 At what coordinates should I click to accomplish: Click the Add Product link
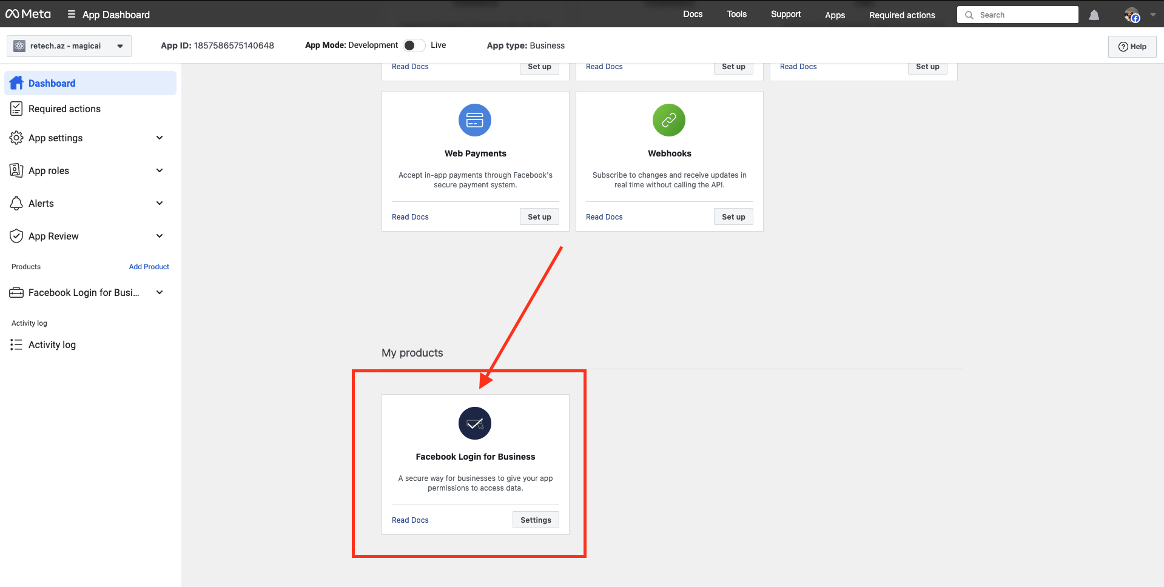(149, 267)
